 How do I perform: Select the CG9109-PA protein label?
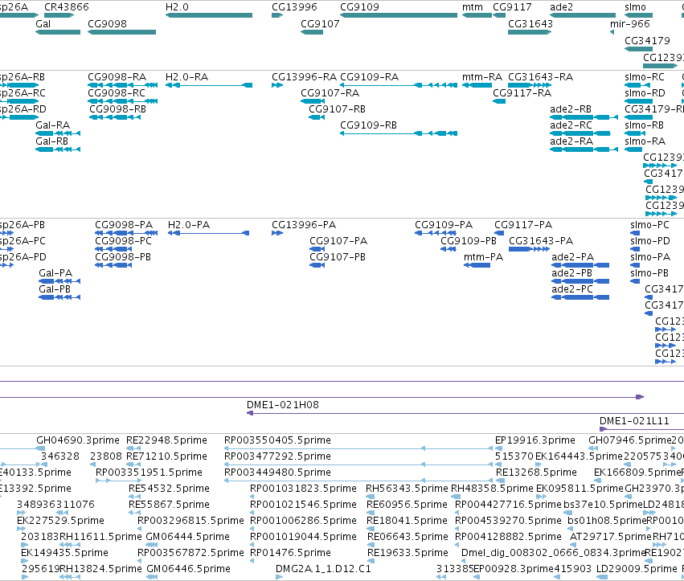point(444,225)
